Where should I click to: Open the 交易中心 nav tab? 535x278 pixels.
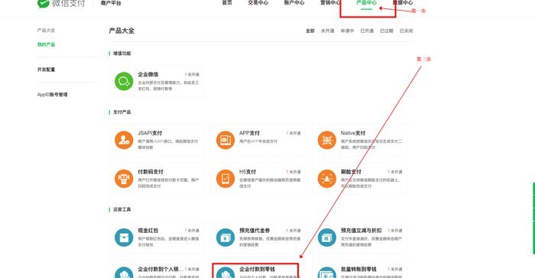tap(258, 3)
